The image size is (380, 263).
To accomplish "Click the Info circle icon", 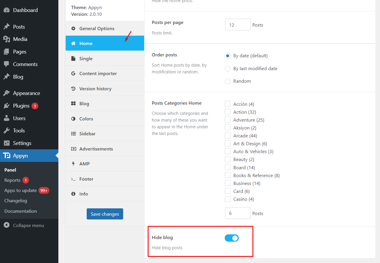I will [x=74, y=194].
